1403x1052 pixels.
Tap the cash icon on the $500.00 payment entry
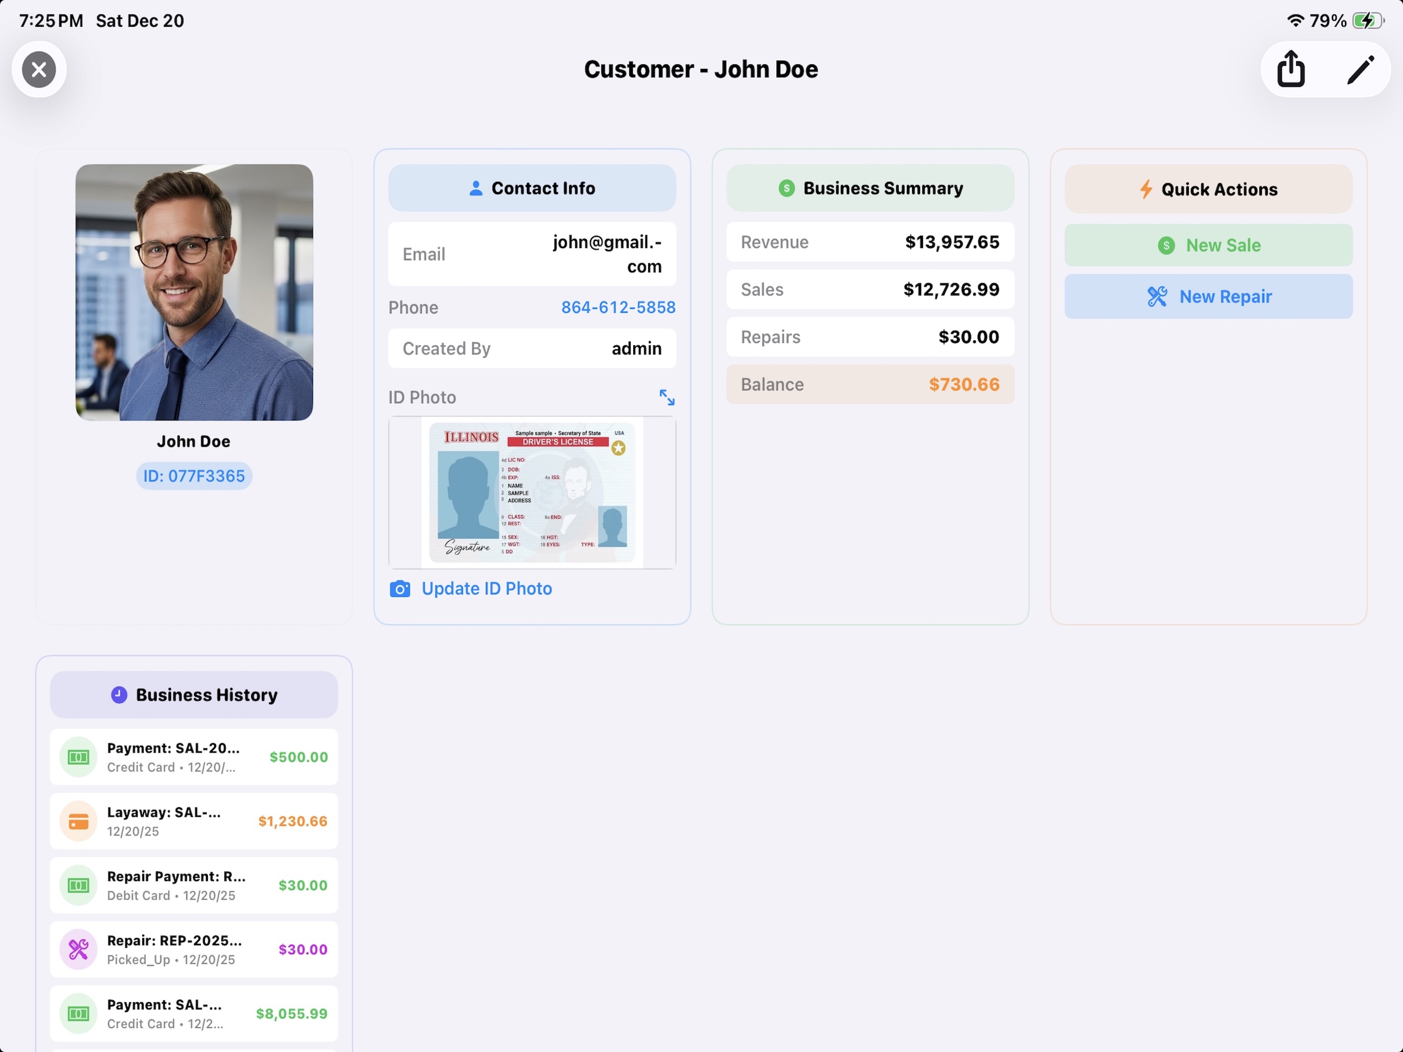point(78,756)
